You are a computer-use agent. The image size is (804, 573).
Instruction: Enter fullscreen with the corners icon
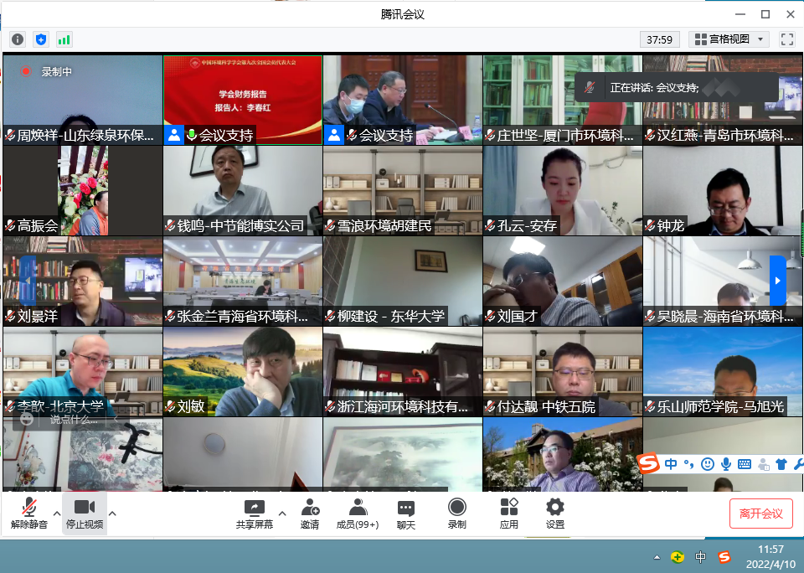click(x=786, y=39)
